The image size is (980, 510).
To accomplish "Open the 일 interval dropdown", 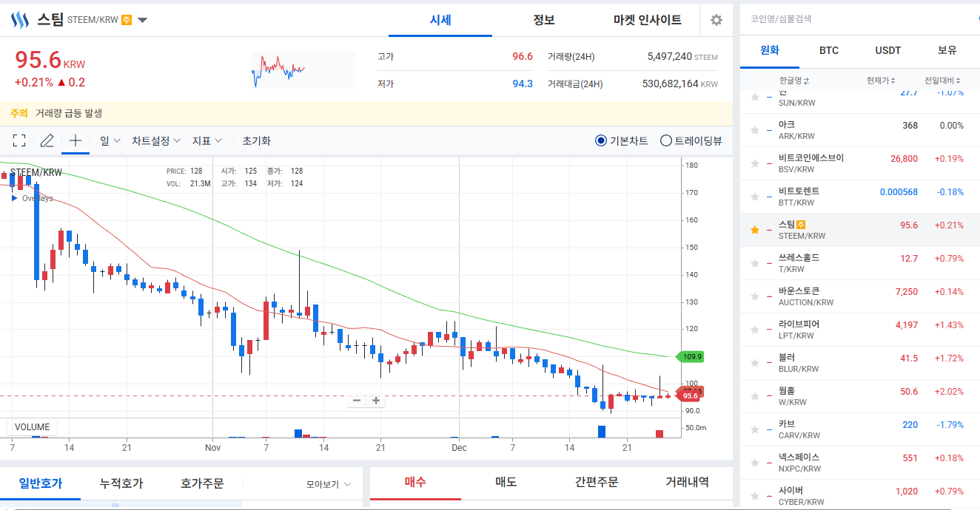I will click(110, 140).
